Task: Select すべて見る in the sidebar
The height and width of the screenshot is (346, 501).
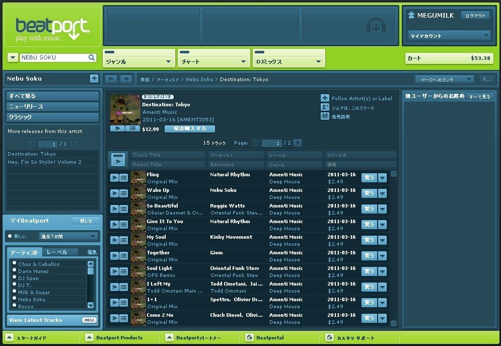Action: tap(52, 96)
